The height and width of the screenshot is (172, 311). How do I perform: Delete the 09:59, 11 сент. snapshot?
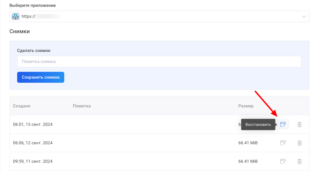299,161
